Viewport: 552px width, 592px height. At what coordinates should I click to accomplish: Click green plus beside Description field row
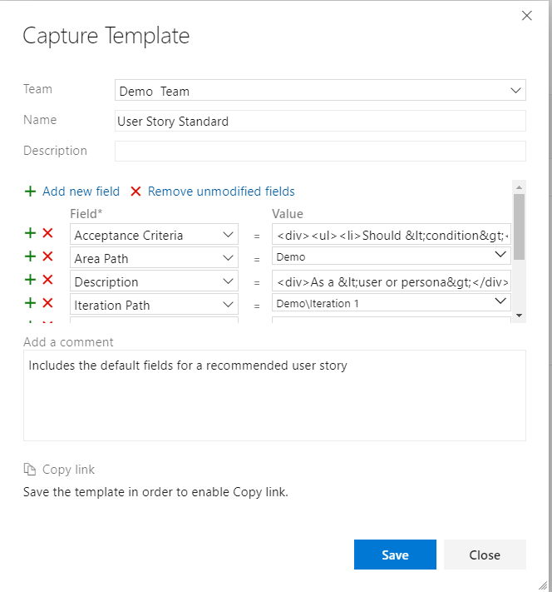click(31, 281)
